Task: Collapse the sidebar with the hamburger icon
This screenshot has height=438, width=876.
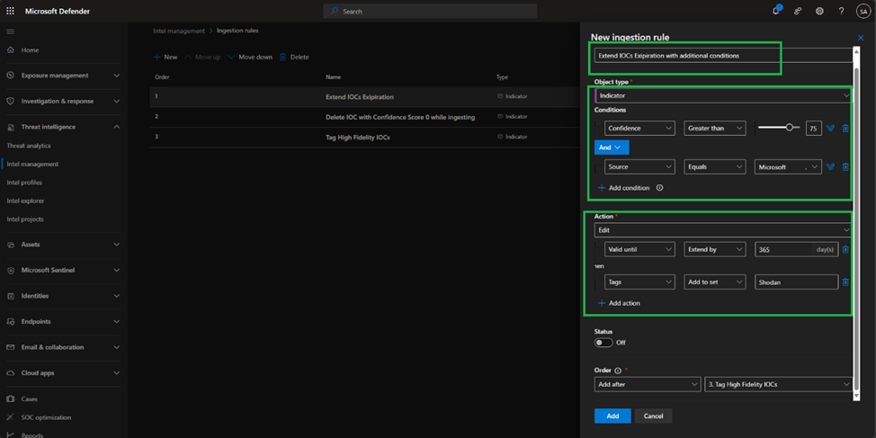Action: (x=11, y=31)
